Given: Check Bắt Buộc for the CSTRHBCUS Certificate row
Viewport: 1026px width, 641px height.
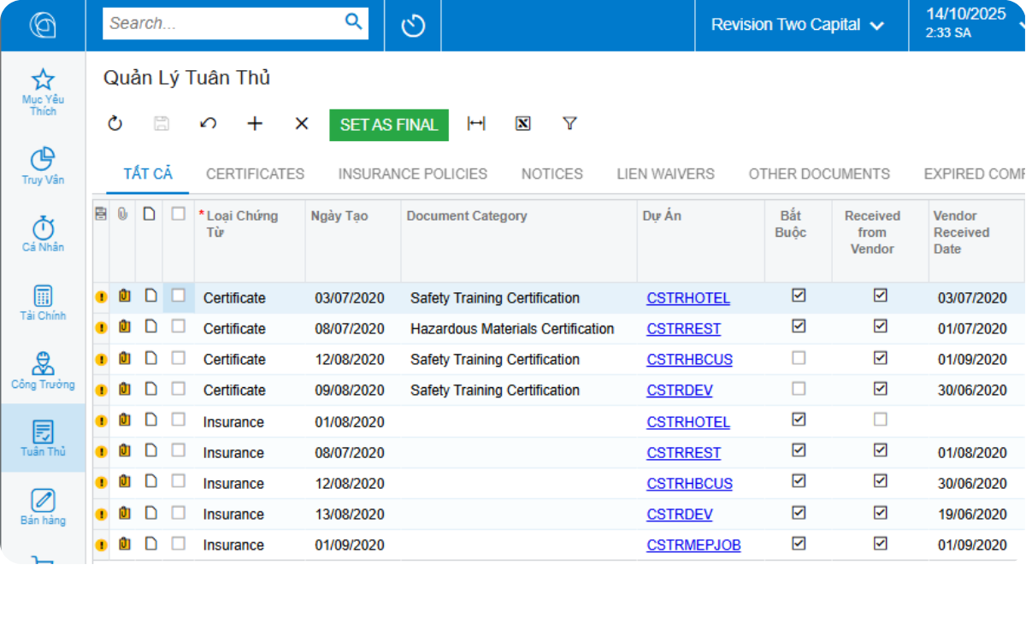Looking at the screenshot, I should [798, 357].
